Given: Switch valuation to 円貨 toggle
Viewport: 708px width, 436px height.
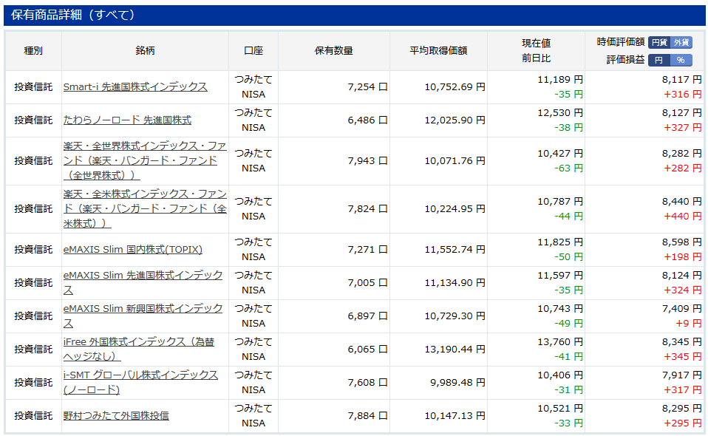Looking at the screenshot, I should [659, 42].
